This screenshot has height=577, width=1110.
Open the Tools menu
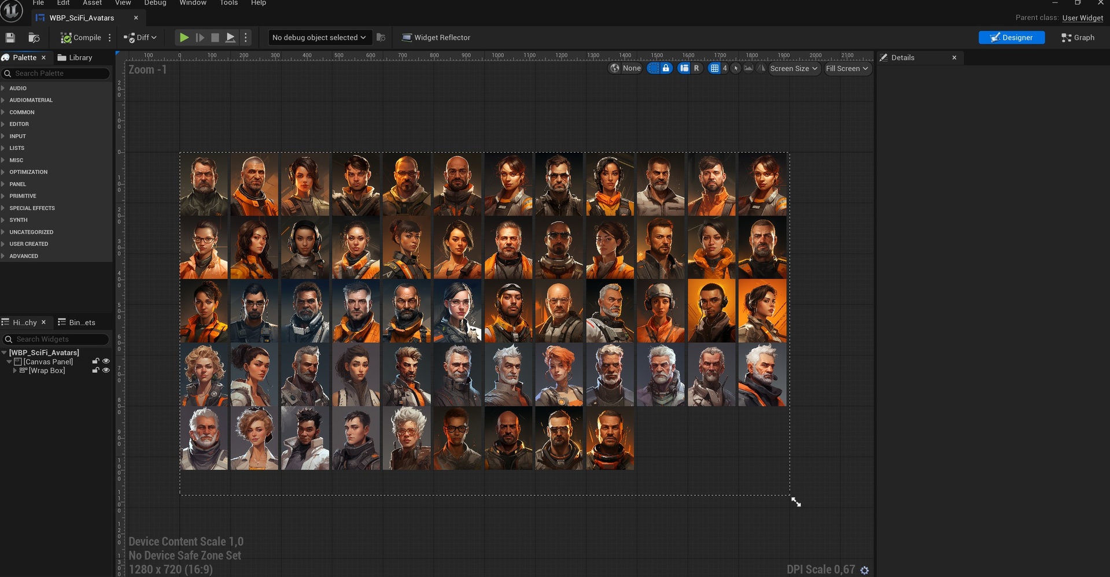228,3
